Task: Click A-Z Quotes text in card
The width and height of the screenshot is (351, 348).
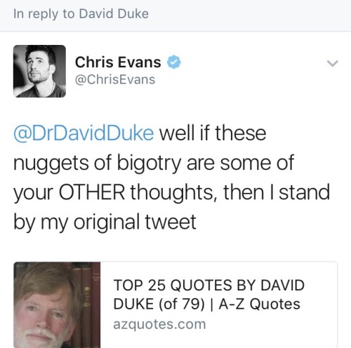Action: point(259,304)
